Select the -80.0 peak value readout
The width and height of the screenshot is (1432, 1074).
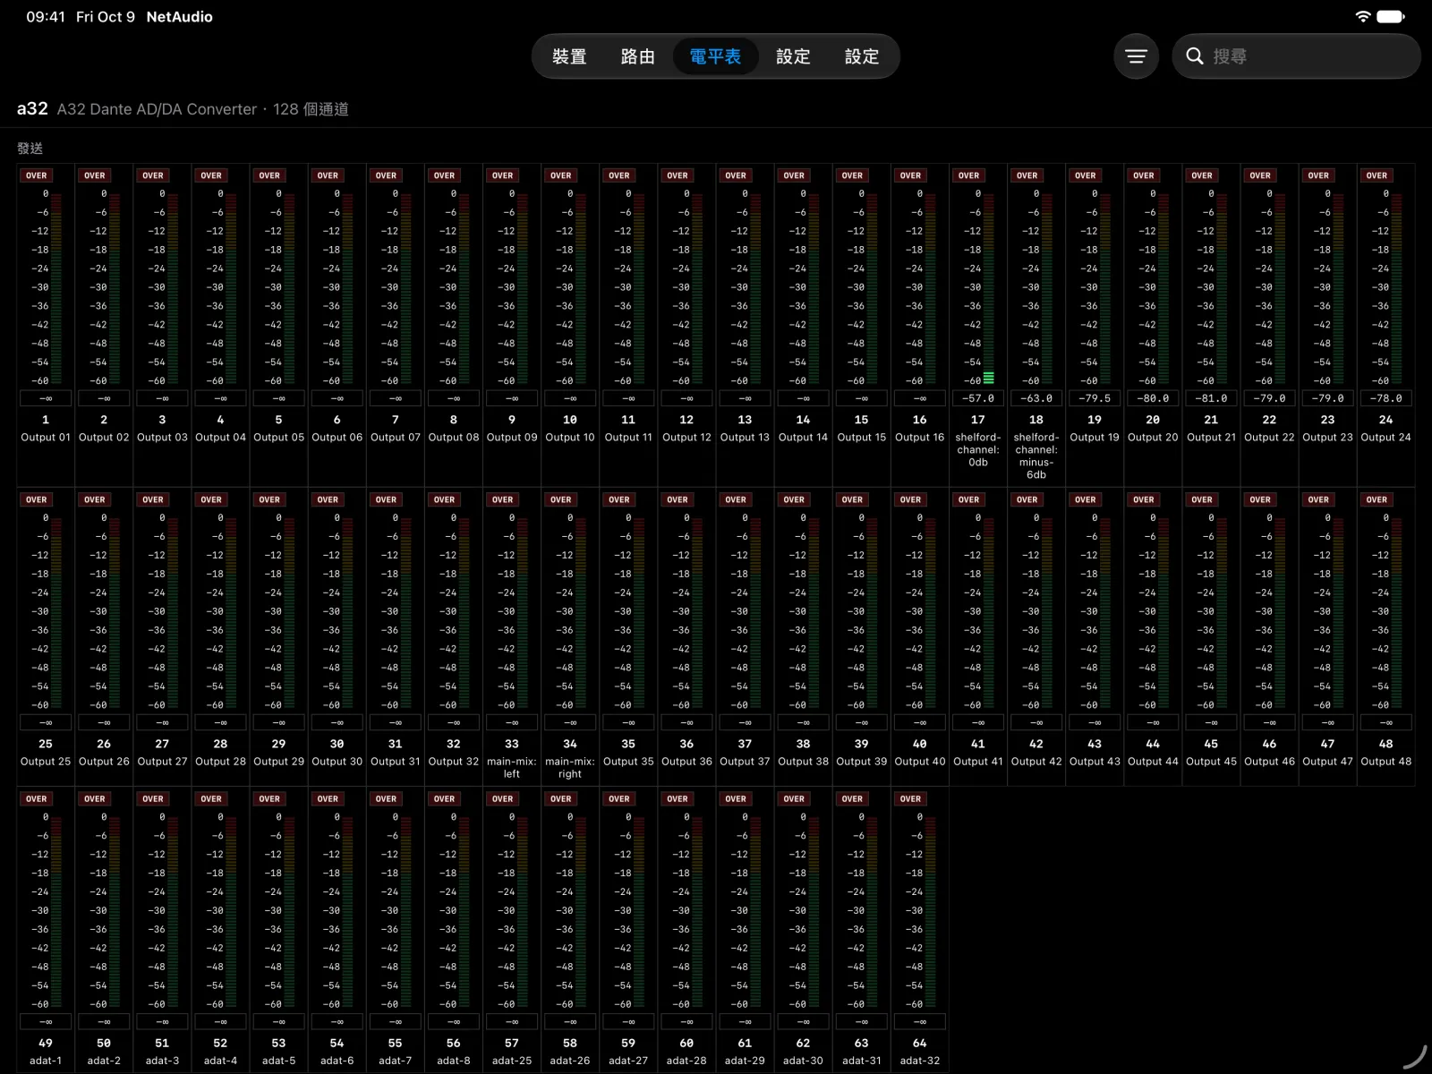(x=1153, y=398)
